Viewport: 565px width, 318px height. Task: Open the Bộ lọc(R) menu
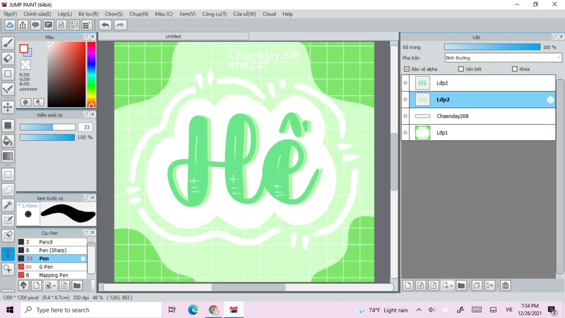tap(88, 14)
